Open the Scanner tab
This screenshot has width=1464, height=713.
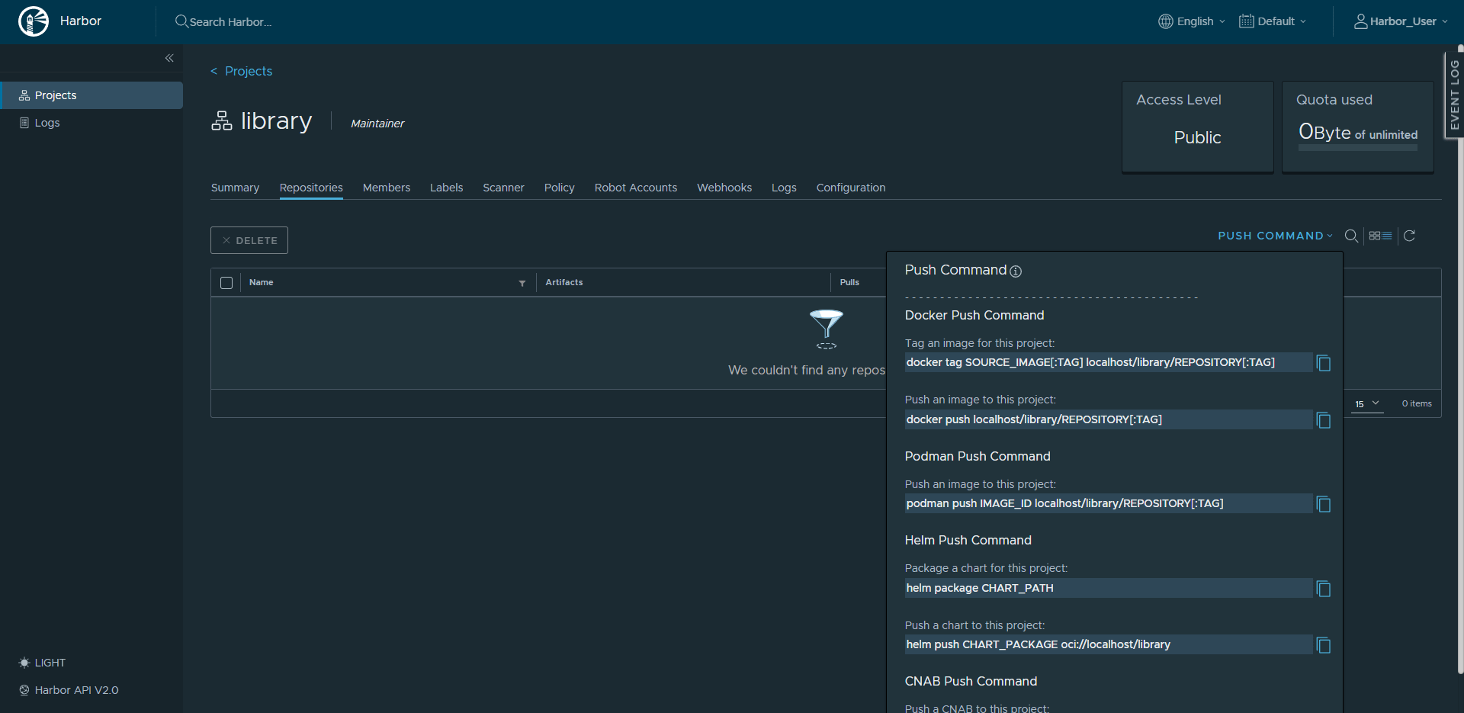click(503, 188)
